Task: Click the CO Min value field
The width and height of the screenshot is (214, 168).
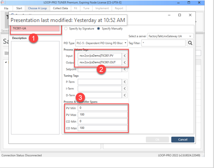Action: click(103, 121)
